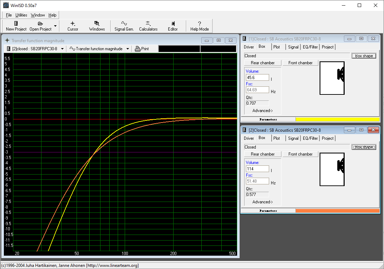Activate the Cursor tool
The height and width of the screenshot is (269, 384).
(73, 26)
